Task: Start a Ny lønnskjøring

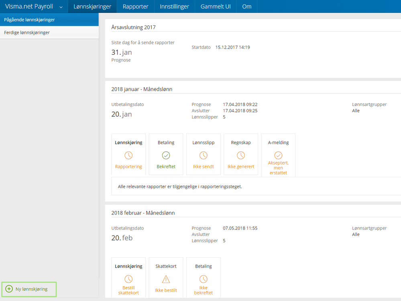Action: [x=29, y=289]
